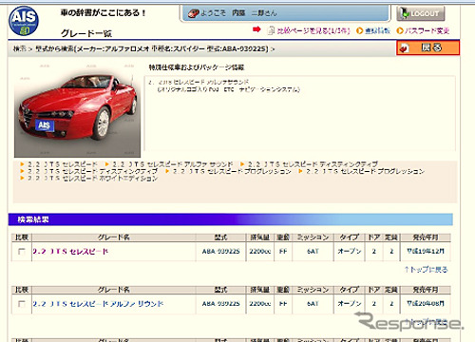This screenshot has height=342, width=475.
Task: Tick the compare checkbox for 2.2 JTS セレスピード row
Action: tap(22, 252)
